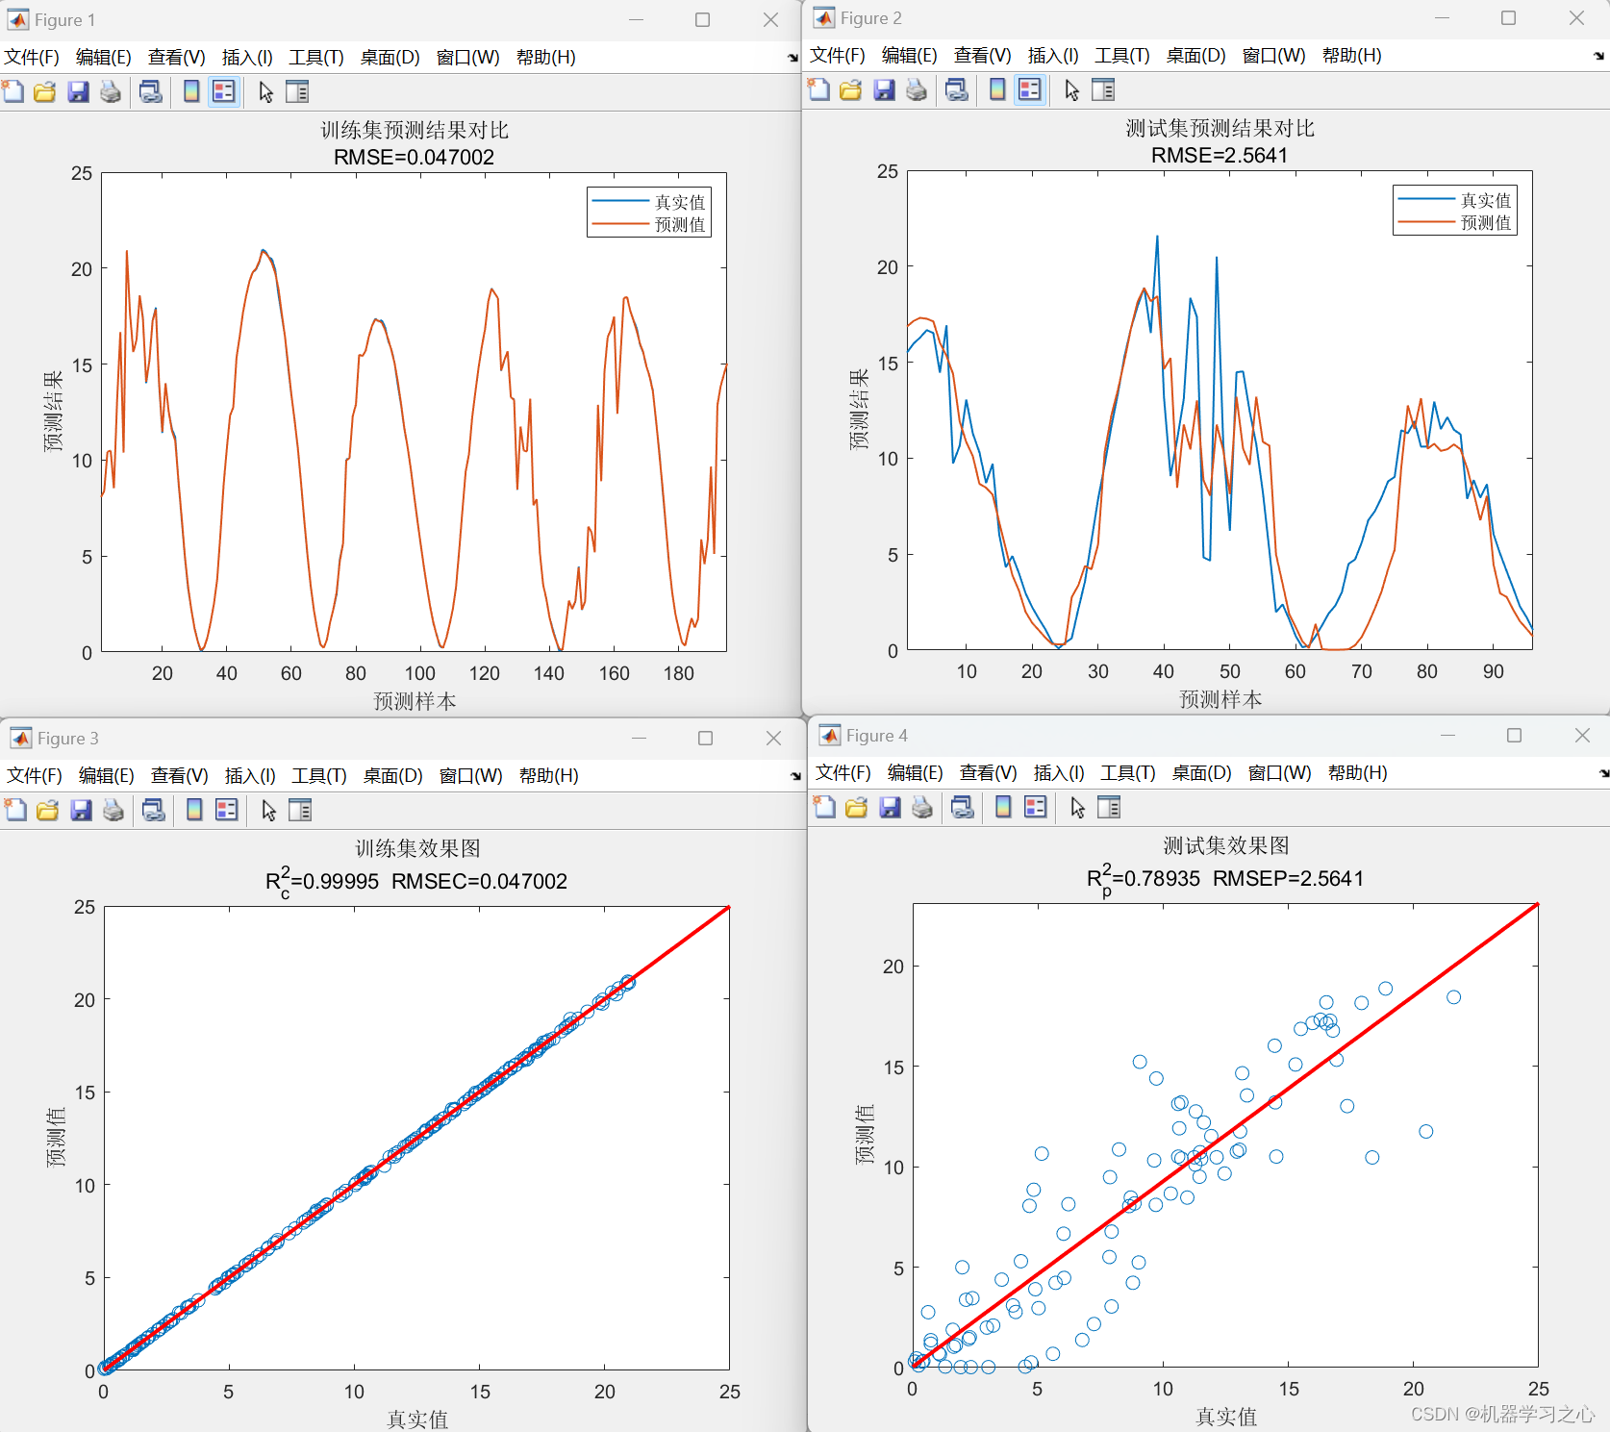Click Open File icon in Figure 2 toolbar
Viewport: 1610px width, 1432px height.
coord(851,89)
